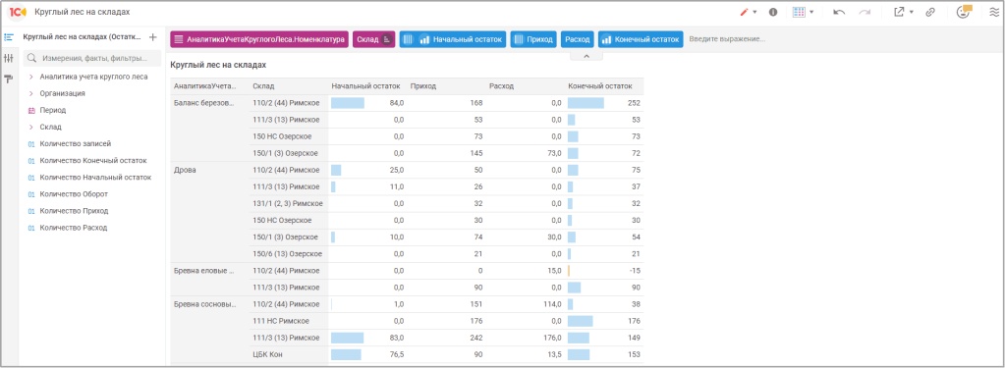The image size is (1005, 368).
Task: Select Количество Приход field
Action: point(74,211)
